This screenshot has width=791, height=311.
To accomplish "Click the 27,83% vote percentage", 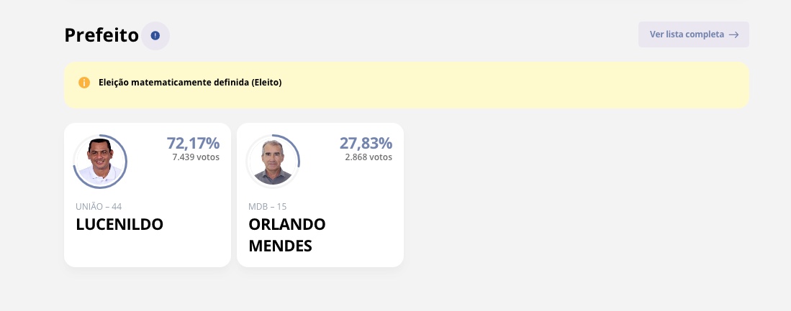I will pos(366,143).
